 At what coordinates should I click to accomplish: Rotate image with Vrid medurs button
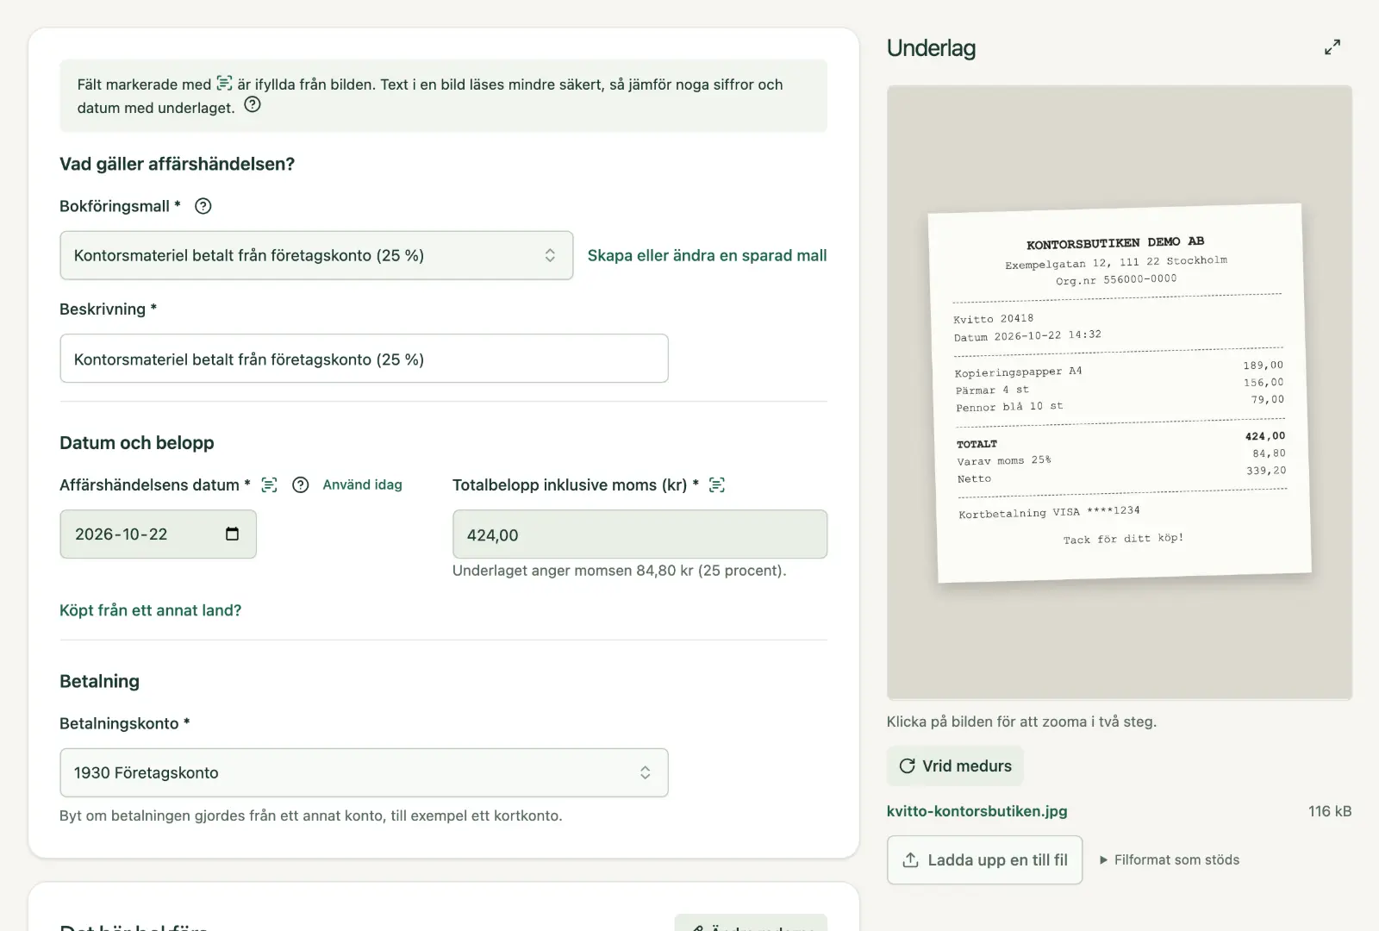[955, 765]
